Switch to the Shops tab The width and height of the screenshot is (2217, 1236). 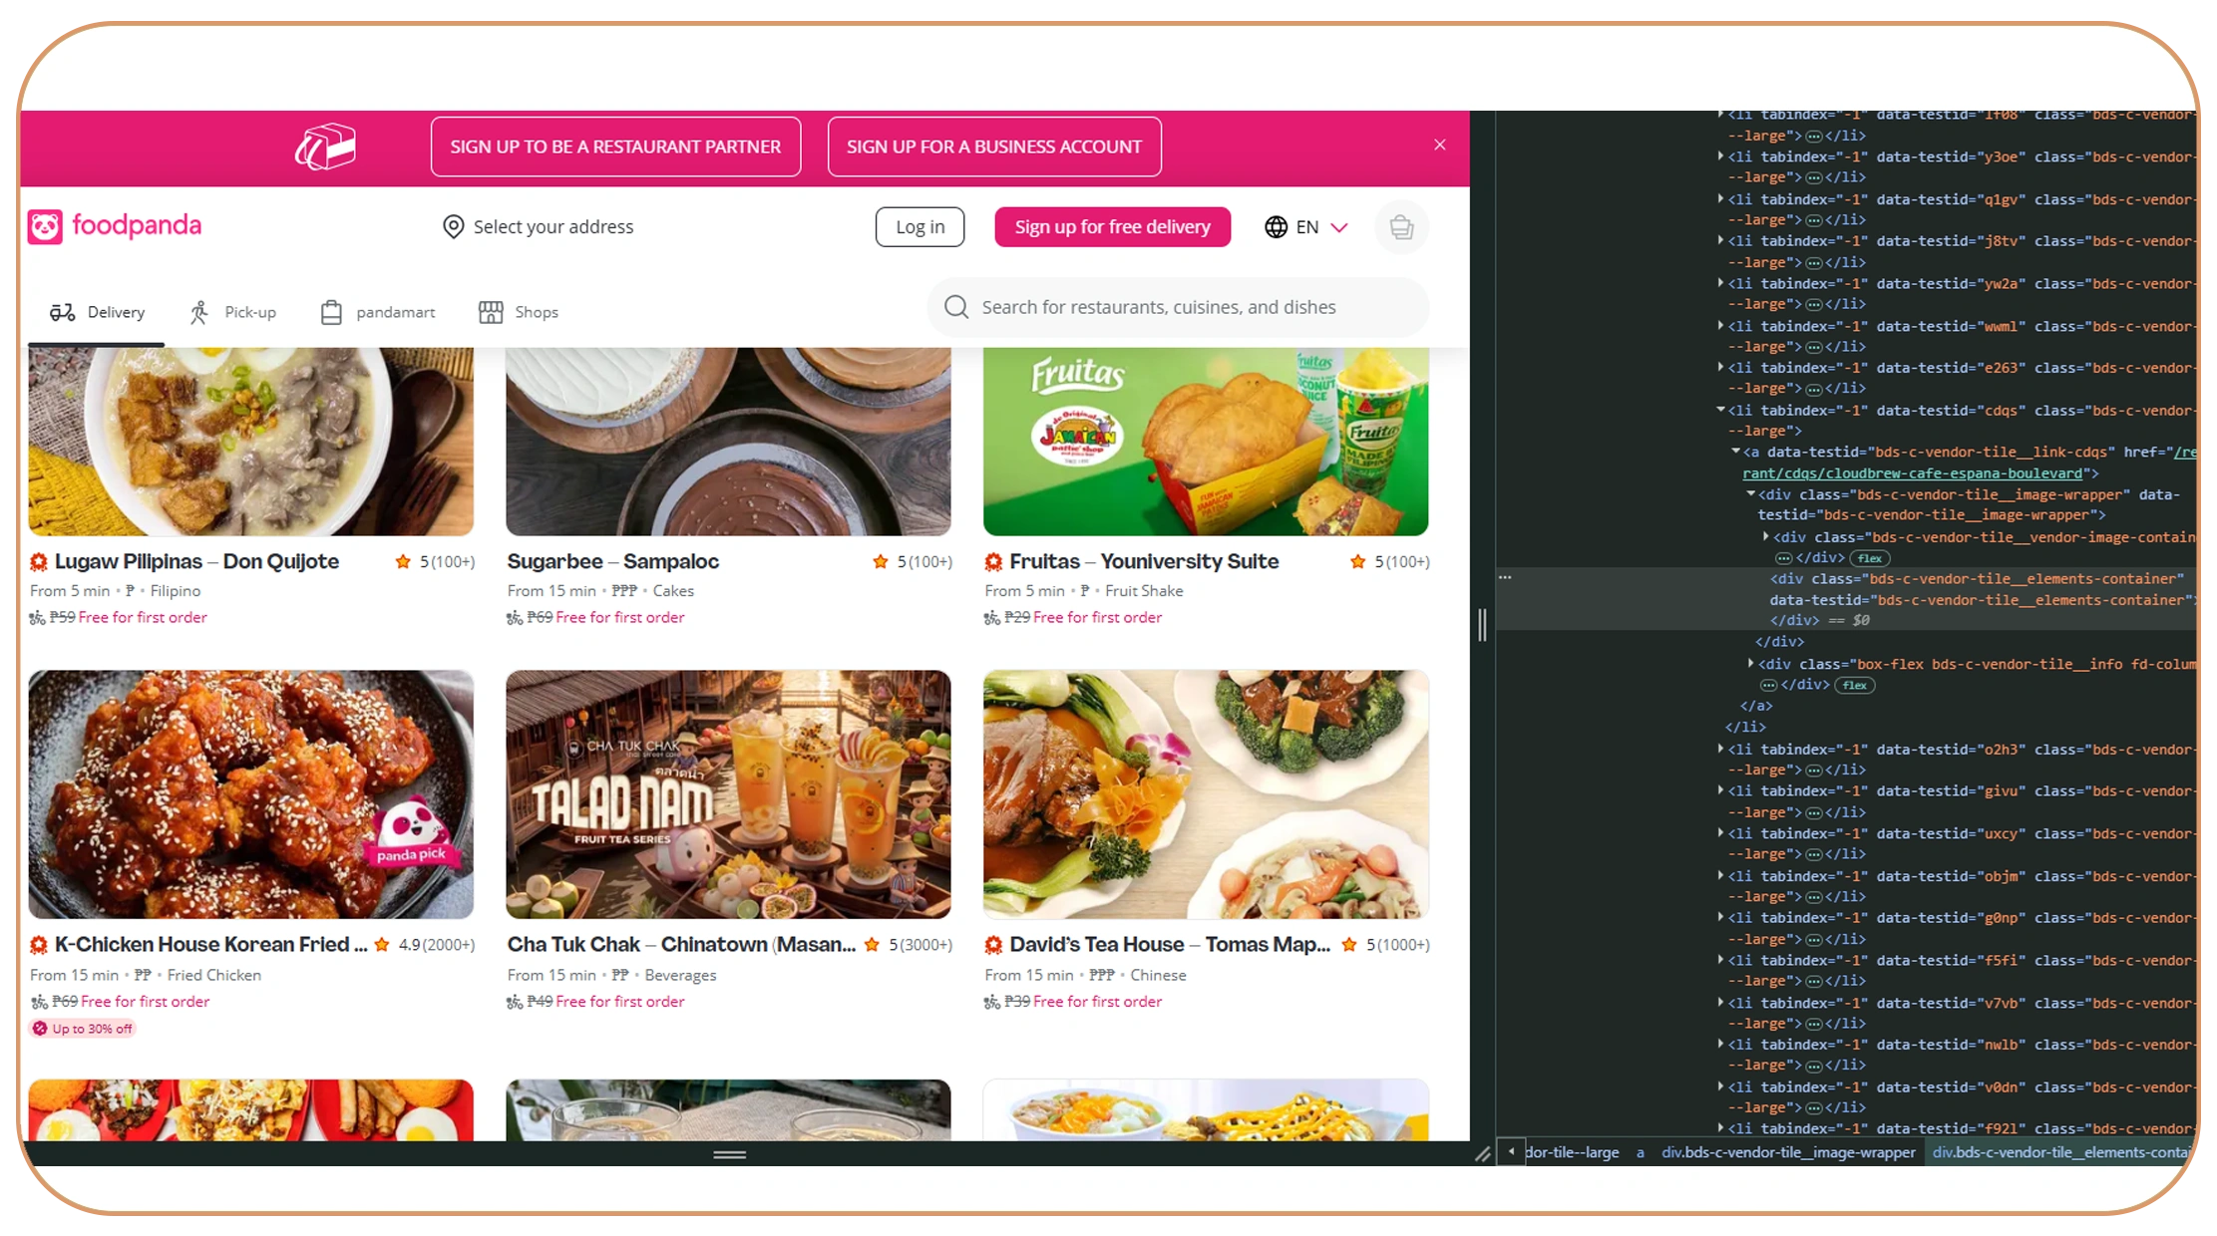tap(519, 313)
